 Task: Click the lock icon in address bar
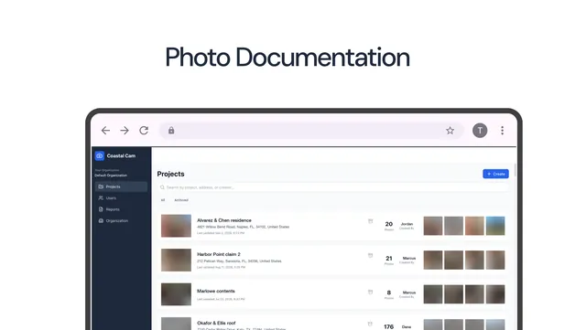tap(171, 131)
